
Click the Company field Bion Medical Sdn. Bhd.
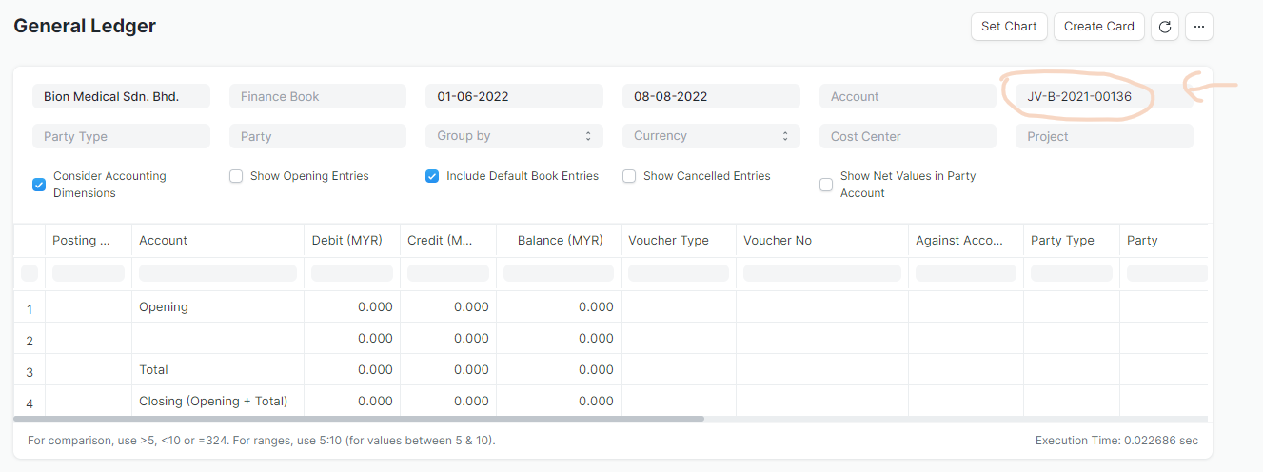[x=121, y=96]
